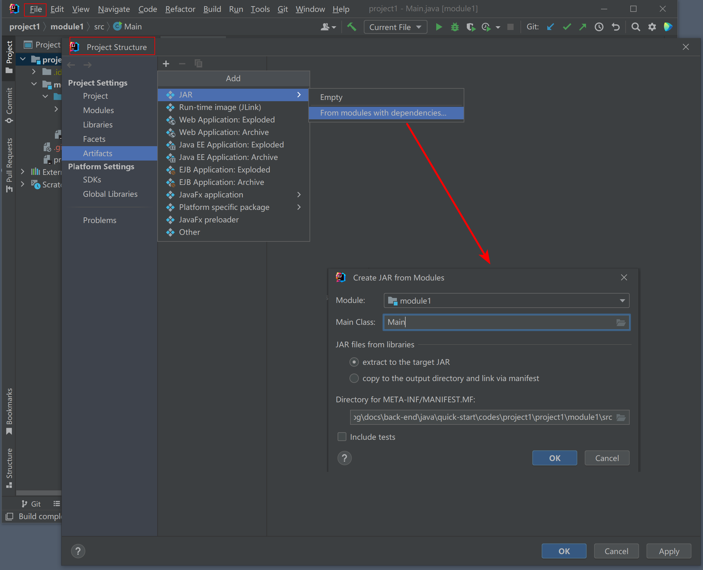Browse for Main Class with folder icon
Screen dimensions: 703x570
coord(621,322)
